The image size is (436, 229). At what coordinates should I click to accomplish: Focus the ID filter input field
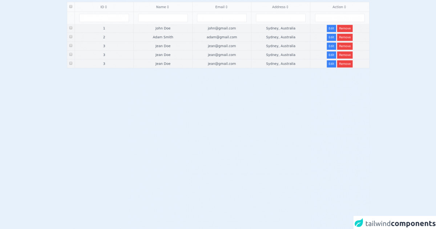pos(104,18)
